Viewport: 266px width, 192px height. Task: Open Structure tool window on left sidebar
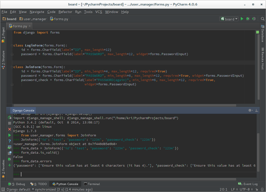(3, 60)
